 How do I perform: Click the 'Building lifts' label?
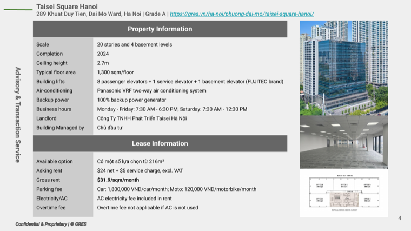50,82
